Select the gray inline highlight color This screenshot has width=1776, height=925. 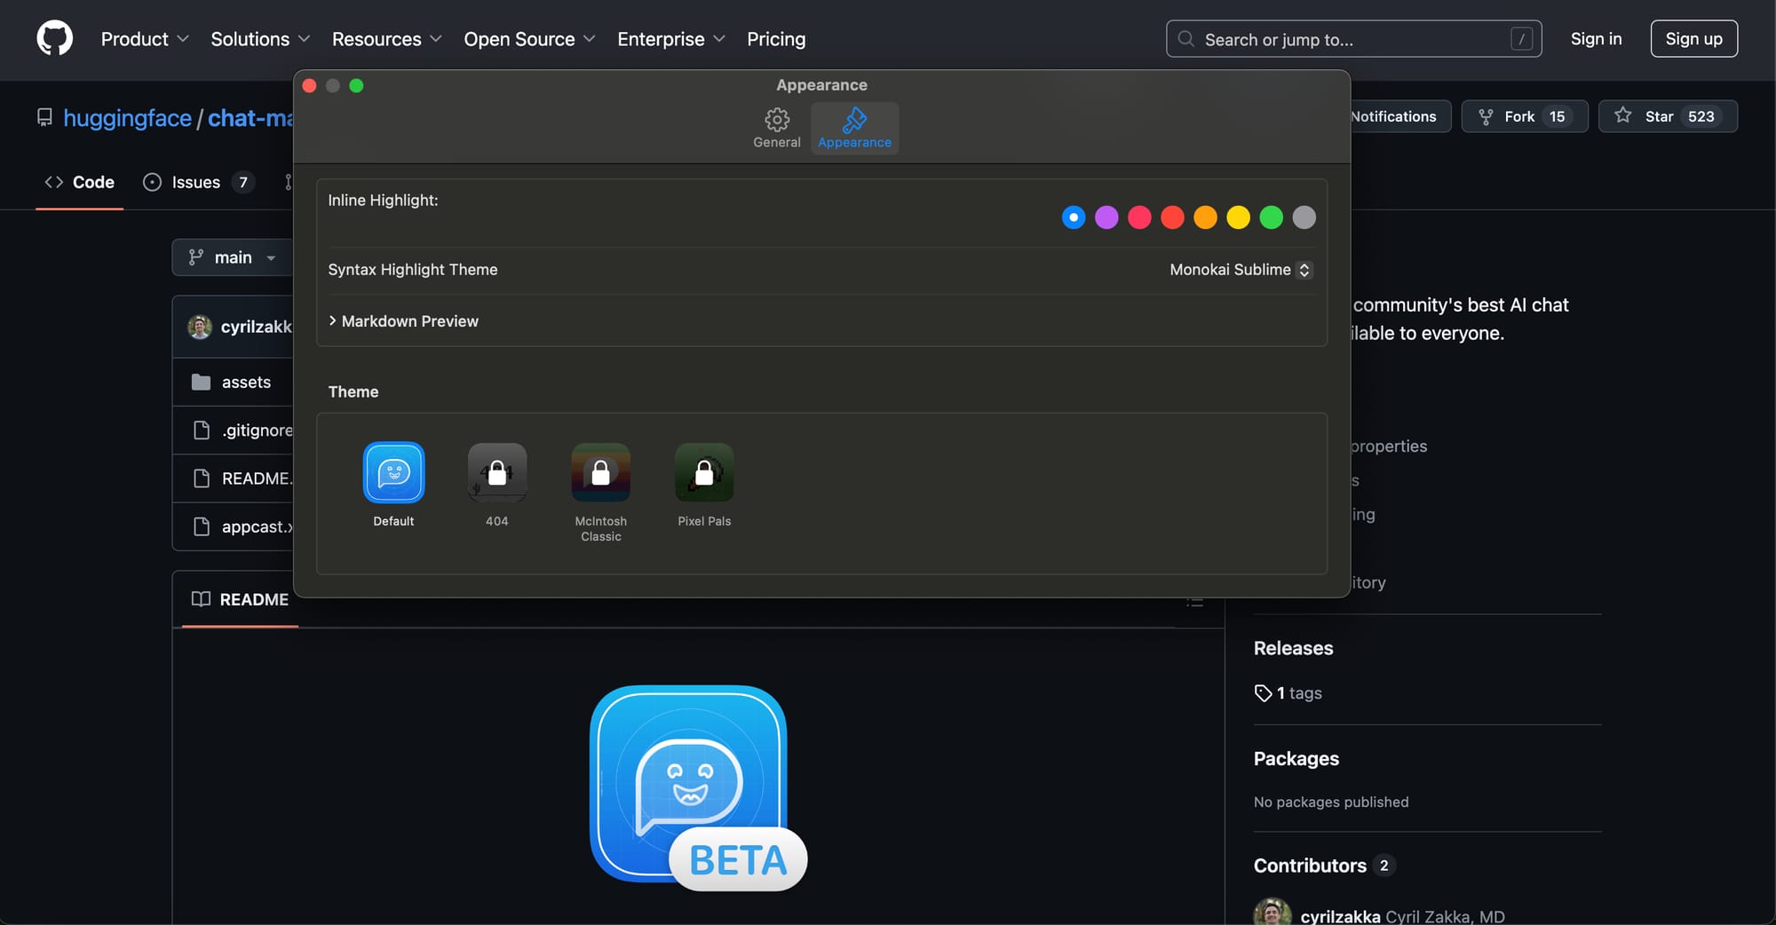[1304, 217]
